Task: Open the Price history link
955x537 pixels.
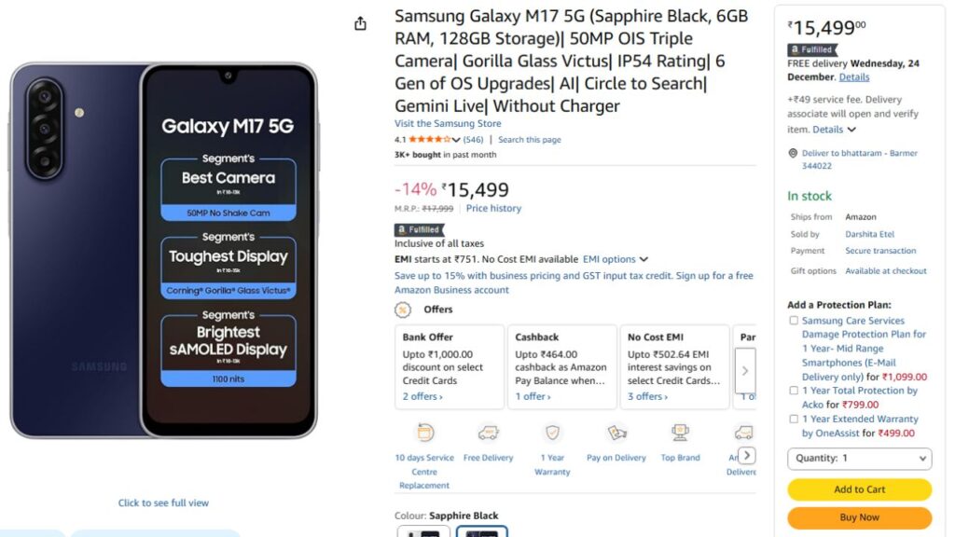Action: [492, 208]
